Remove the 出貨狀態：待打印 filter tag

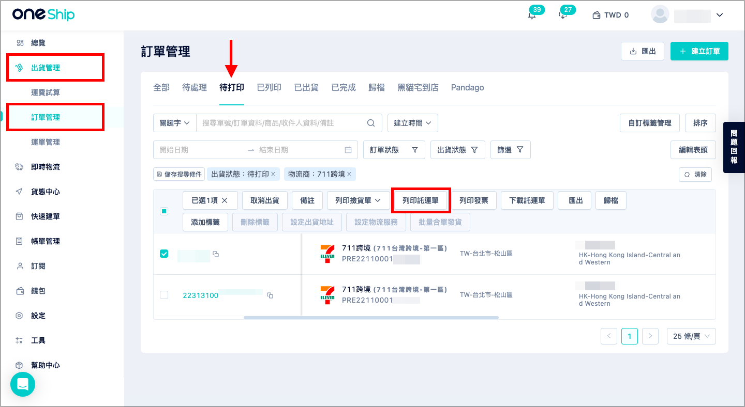(273, 174)
